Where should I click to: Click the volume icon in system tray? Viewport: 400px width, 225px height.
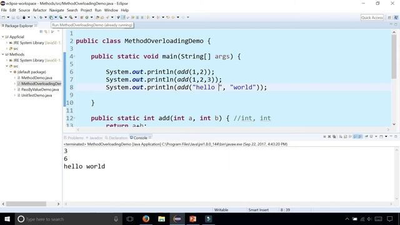click(369, 219)
